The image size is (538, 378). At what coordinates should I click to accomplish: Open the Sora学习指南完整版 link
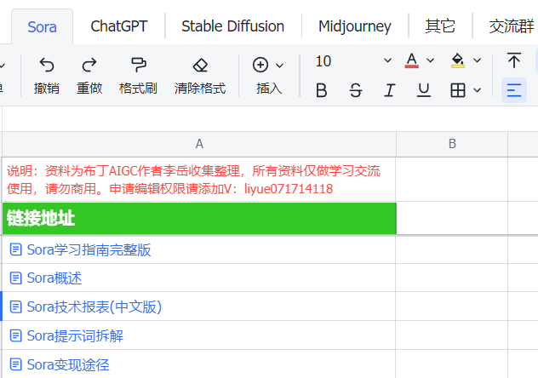coord(89,249)
